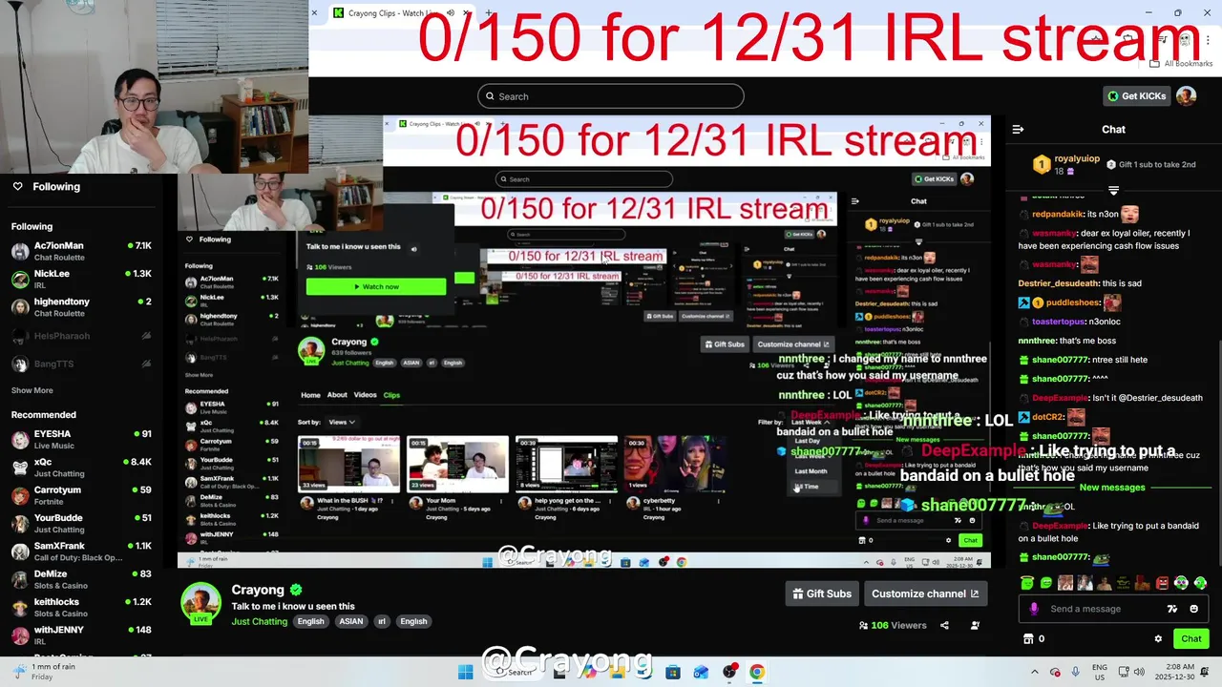Viewport: 1222px width, 687px height.
Task: Click the Windows Start button
Action: (465, 672)
